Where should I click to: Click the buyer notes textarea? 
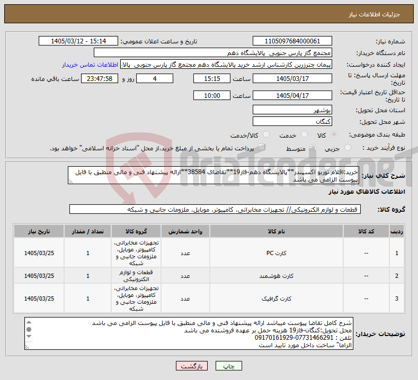point(189,333)
